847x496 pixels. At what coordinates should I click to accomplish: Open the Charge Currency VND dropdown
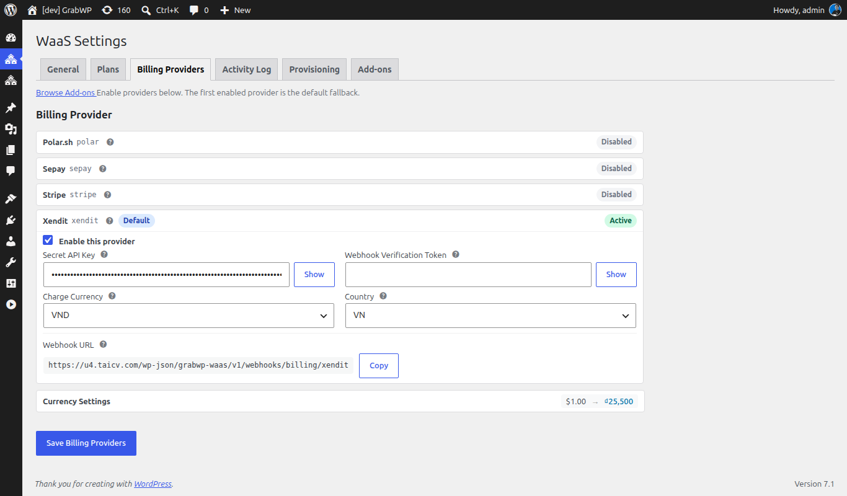(x=188, y=316)
